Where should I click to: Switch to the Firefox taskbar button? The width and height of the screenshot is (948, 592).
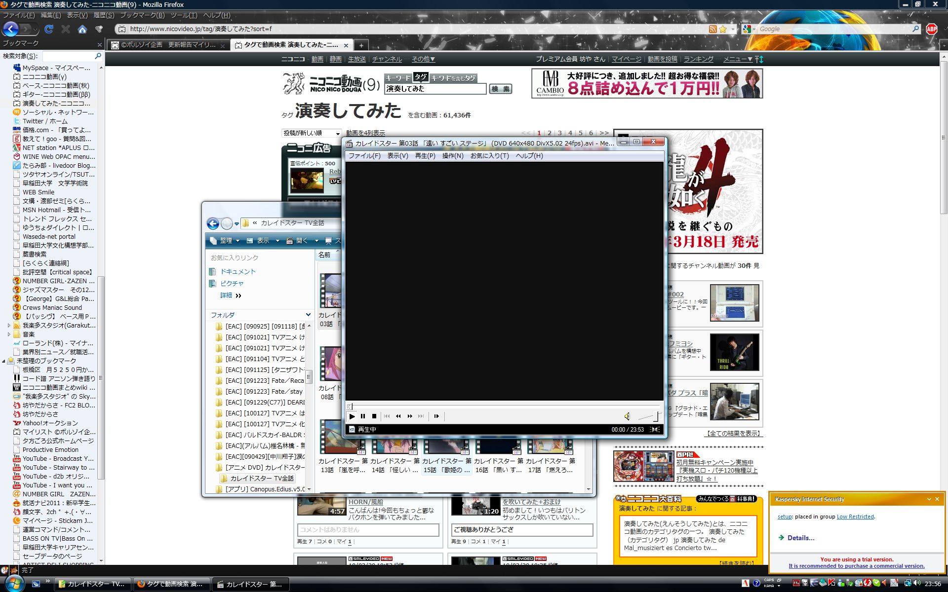171,584
